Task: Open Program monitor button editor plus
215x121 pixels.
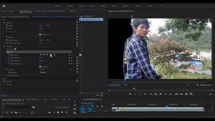Action: (x=211, y=94)
